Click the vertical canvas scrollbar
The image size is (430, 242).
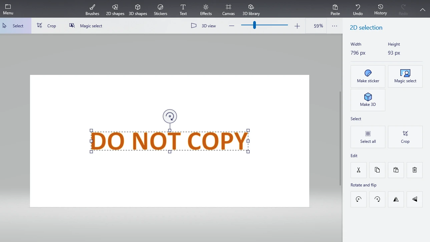click(340, 138)
